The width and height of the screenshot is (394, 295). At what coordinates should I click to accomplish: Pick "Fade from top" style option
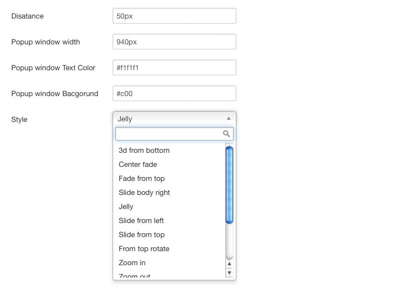pyautogui.click(x=142, y=179)
